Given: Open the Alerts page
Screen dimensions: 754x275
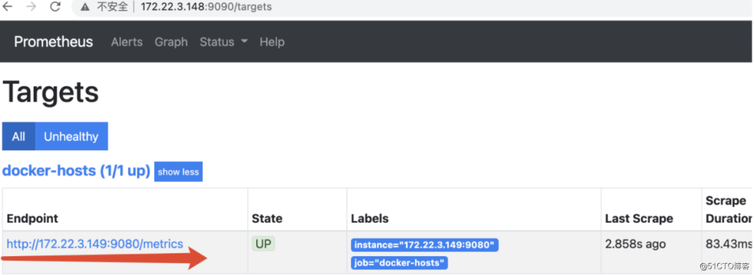Looking at the screenshot, I should pos(127,42).
